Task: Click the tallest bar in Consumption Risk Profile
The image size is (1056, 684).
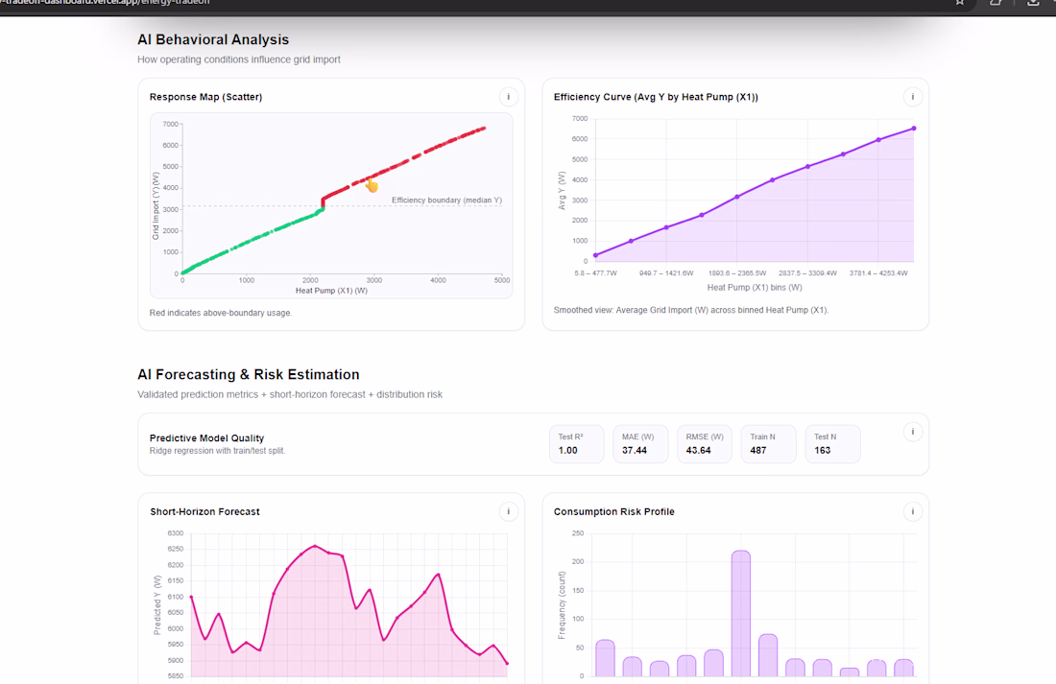Action: [741, 613]
